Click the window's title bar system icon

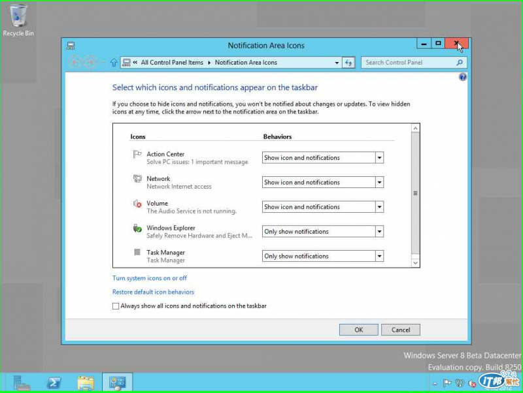(71, 46)
